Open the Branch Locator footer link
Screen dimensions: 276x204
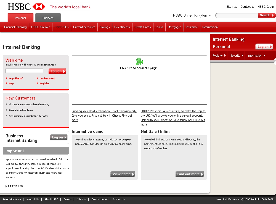[100, 199]
